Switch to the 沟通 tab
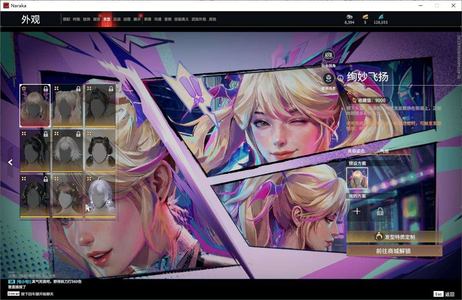Image resolution: width=462 pixels, height=300 pixels. (158, 19)
